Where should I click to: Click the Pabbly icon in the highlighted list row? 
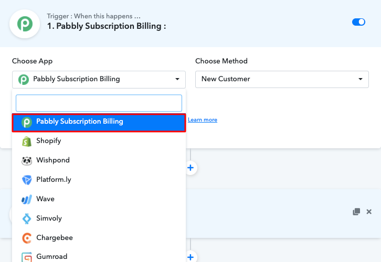(27, 122)
